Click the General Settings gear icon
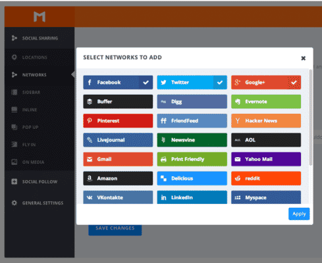Image resolution: width=322 pixels, height=263 pixels. (x=14, y=203)
